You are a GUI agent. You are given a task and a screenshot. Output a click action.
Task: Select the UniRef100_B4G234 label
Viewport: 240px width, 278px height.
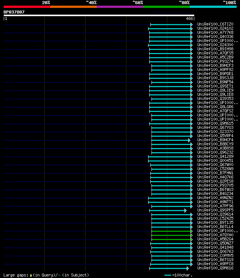coord(215,193)
